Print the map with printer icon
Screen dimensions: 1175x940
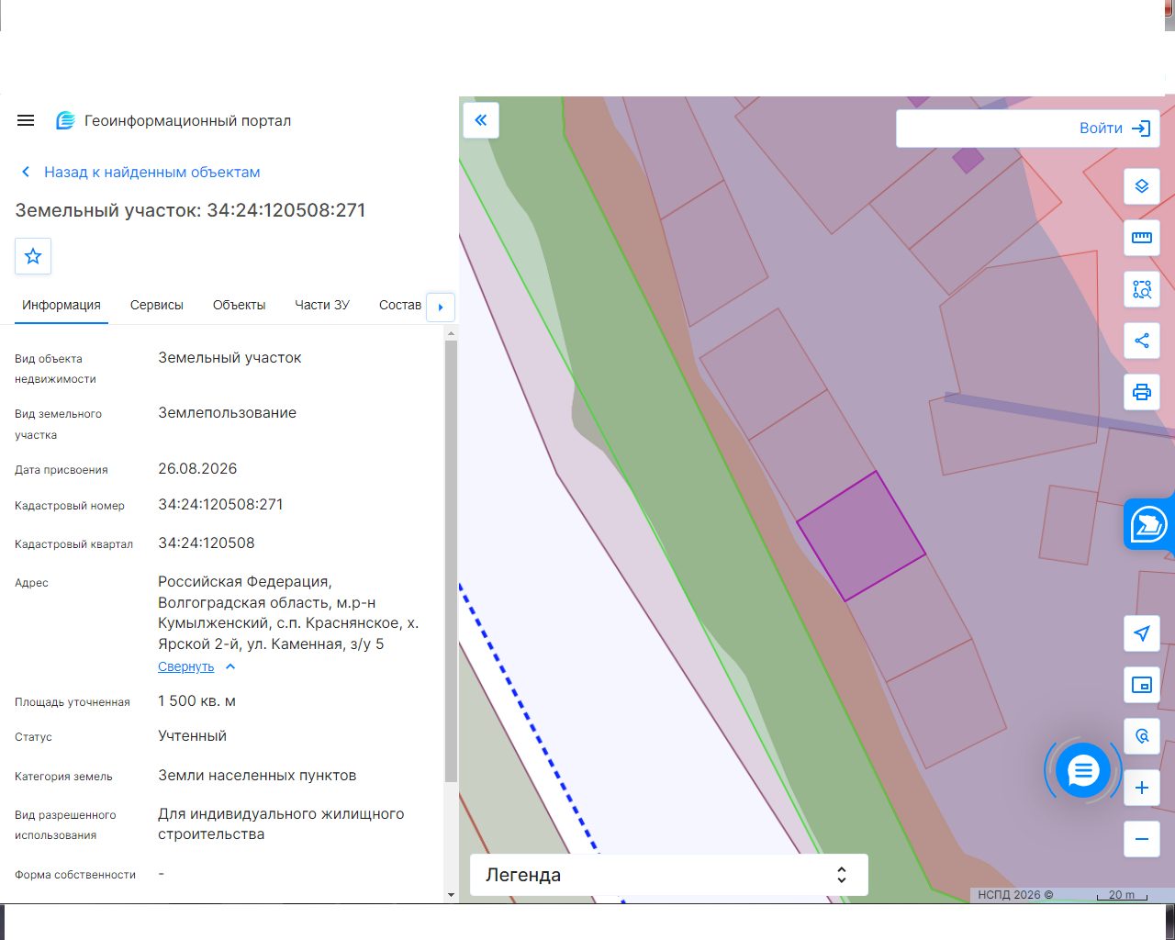1142,392
